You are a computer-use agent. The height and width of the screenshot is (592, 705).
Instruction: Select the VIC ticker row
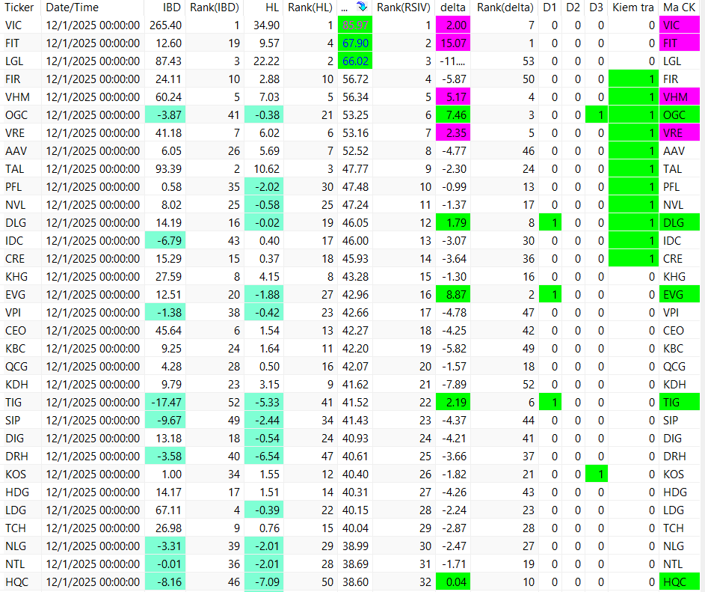[353, 25]
